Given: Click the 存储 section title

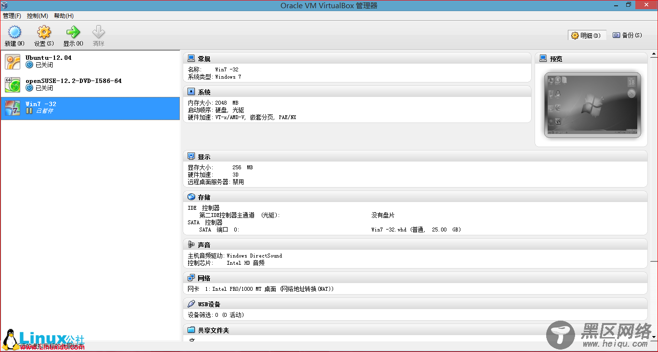Looking at the screenshot, I should 204,197.
